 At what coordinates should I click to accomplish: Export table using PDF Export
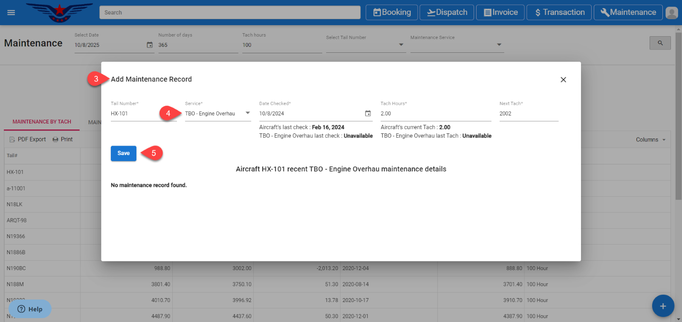28,139
